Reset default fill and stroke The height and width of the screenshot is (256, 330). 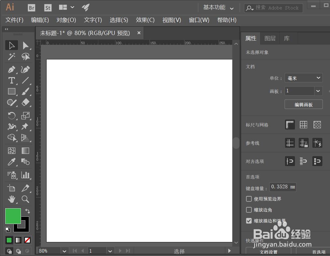point(8,229)
